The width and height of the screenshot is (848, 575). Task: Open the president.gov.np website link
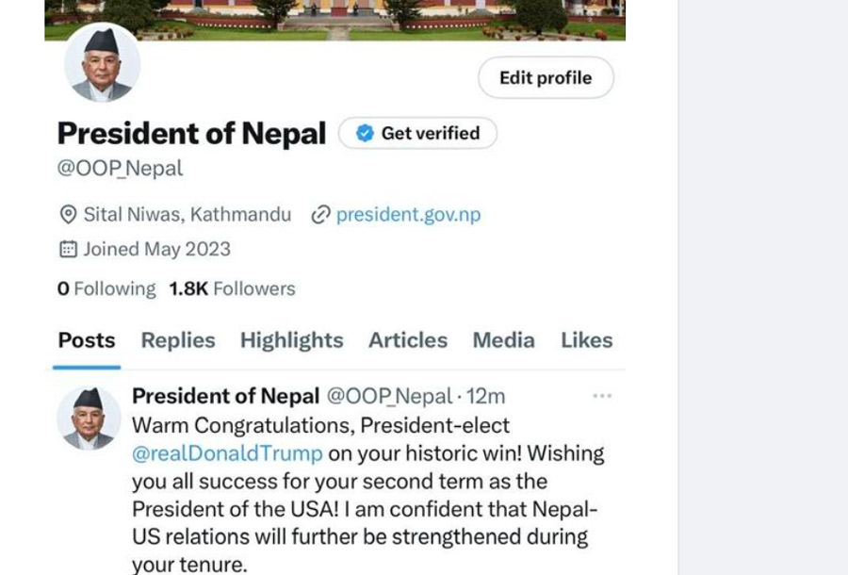[408, 215]
